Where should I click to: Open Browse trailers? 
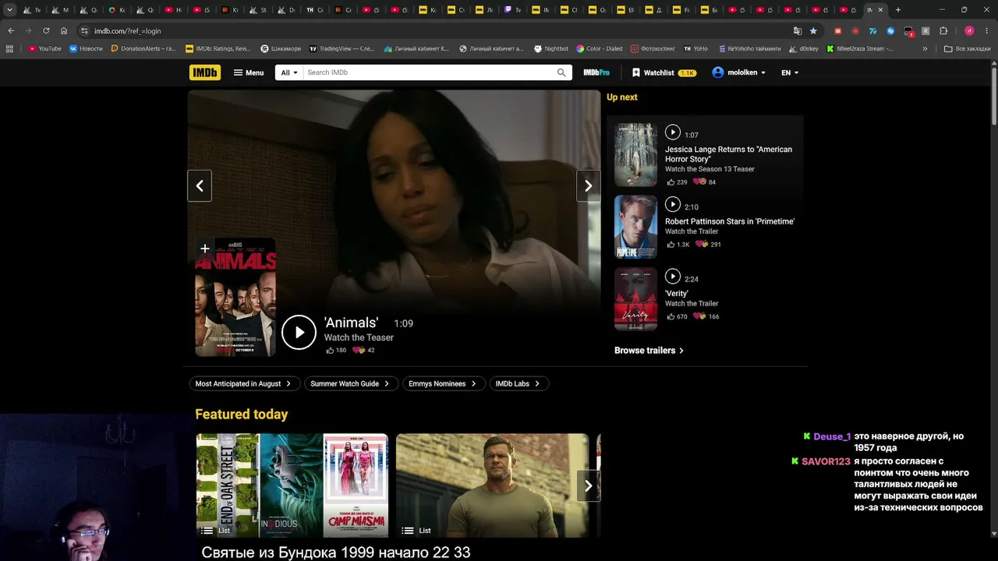(x=649, y=351)
